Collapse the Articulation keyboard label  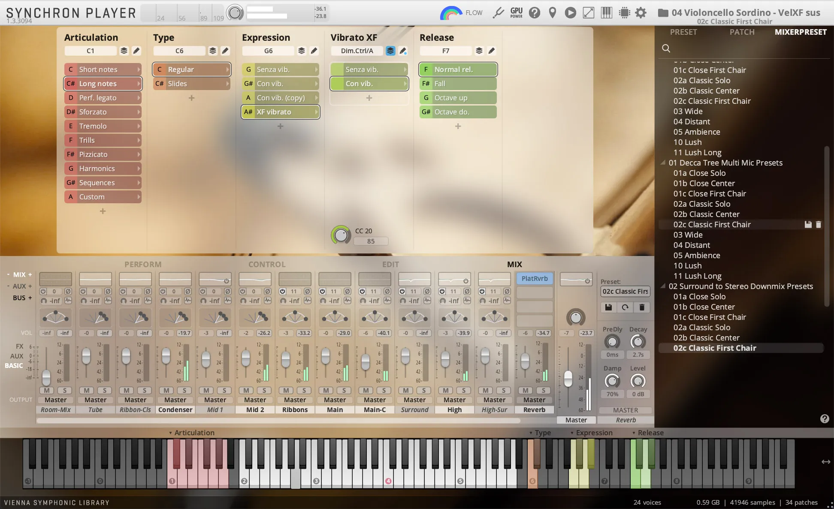[171, 433]
